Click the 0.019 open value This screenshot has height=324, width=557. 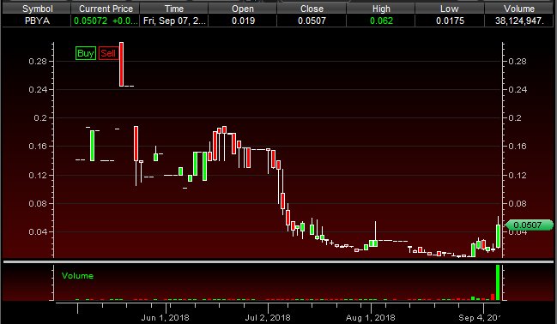click(243, 21)
